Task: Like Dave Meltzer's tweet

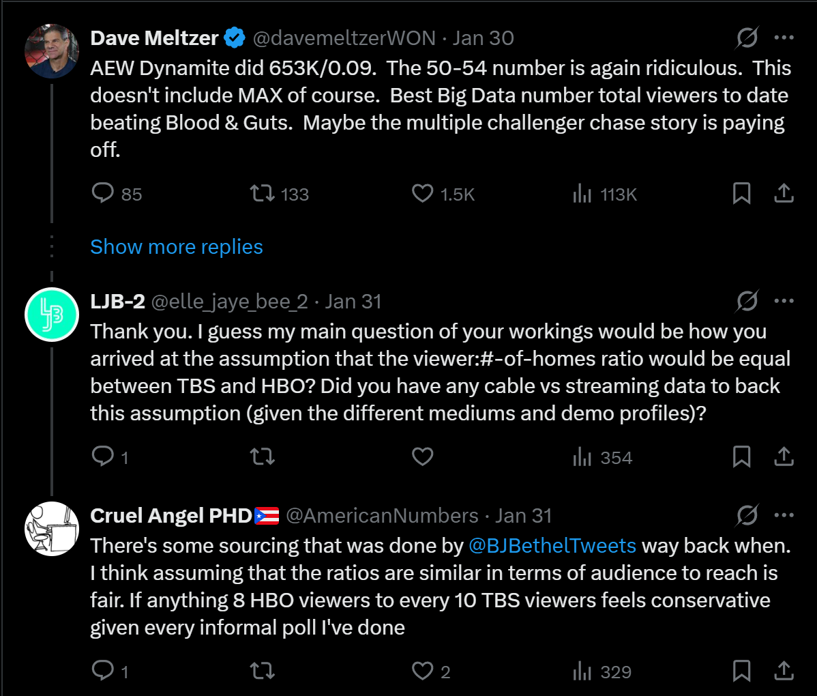Action: [x=423, y=194]
